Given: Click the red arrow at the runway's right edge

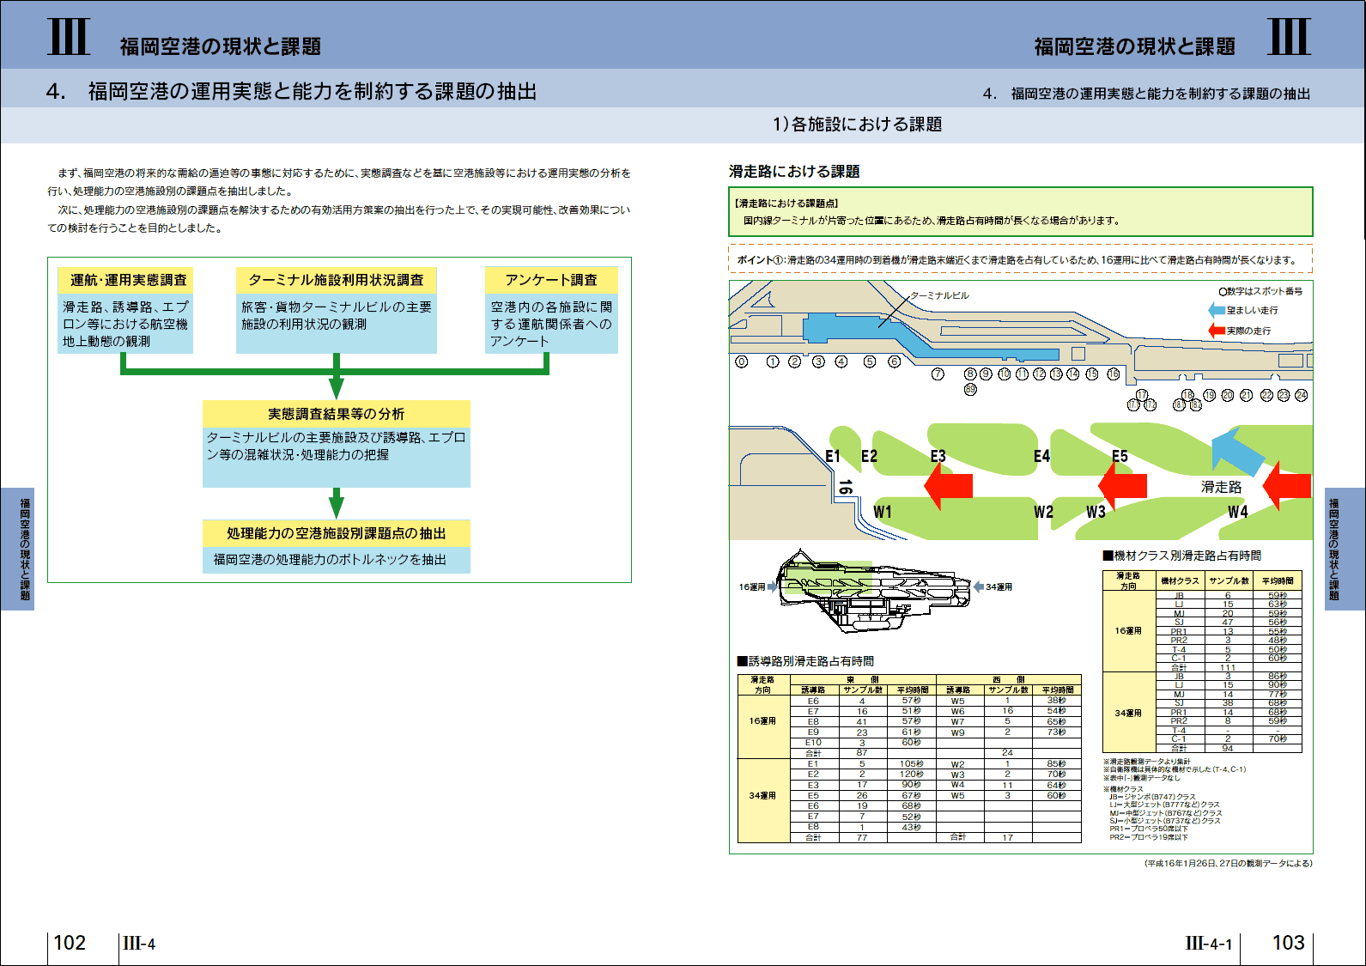Looking at the screenshot, I should click(x=1286, y=486).
